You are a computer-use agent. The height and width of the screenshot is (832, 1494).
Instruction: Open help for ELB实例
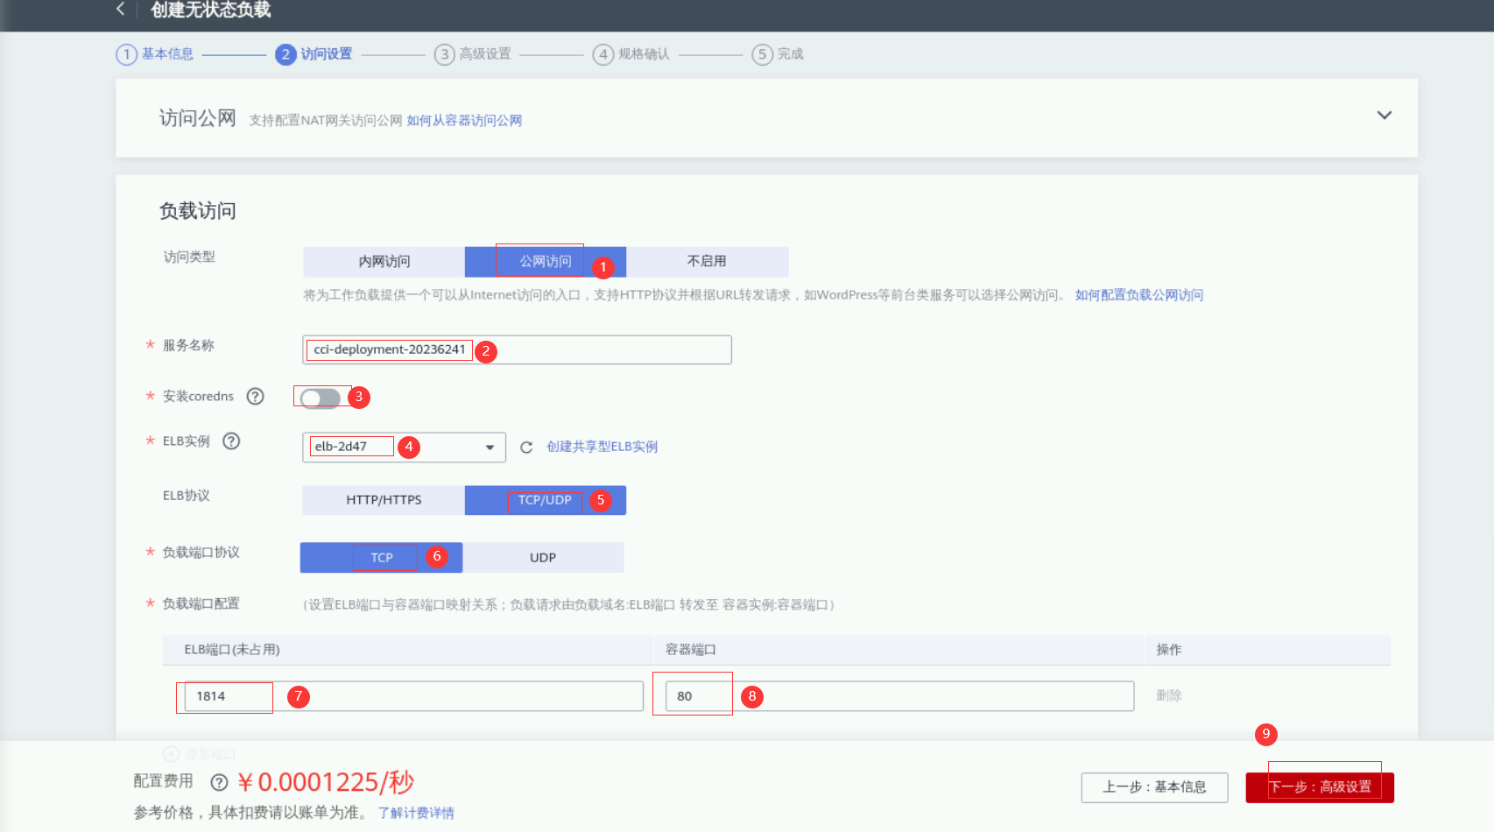click(231, 441)
